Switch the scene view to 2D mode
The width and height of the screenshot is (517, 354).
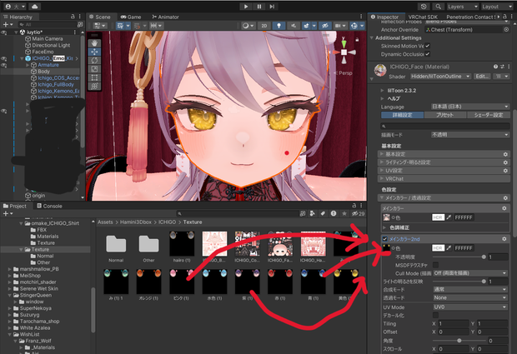pos(264,25)
